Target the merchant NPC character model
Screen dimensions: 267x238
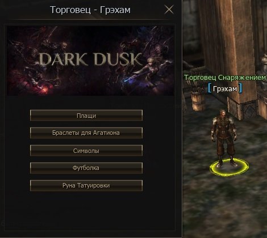coord(224,139)
